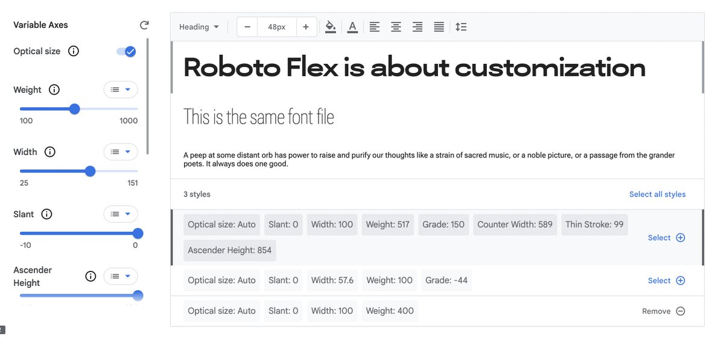The width and height of the screenshot is (724, 339).
Task: Click the 'Counter Width: 589' chip
Action: tap(515, 224)
